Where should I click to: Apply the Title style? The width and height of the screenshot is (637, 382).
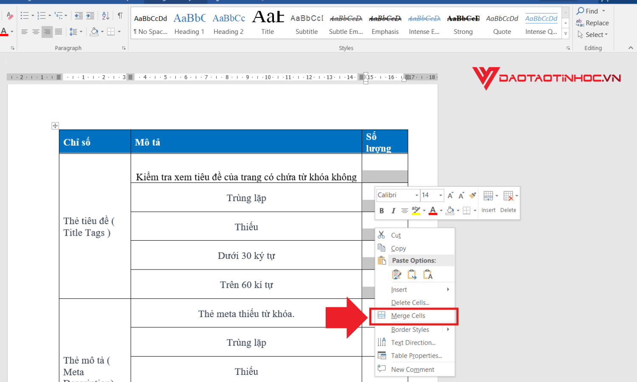coord(268,24)
